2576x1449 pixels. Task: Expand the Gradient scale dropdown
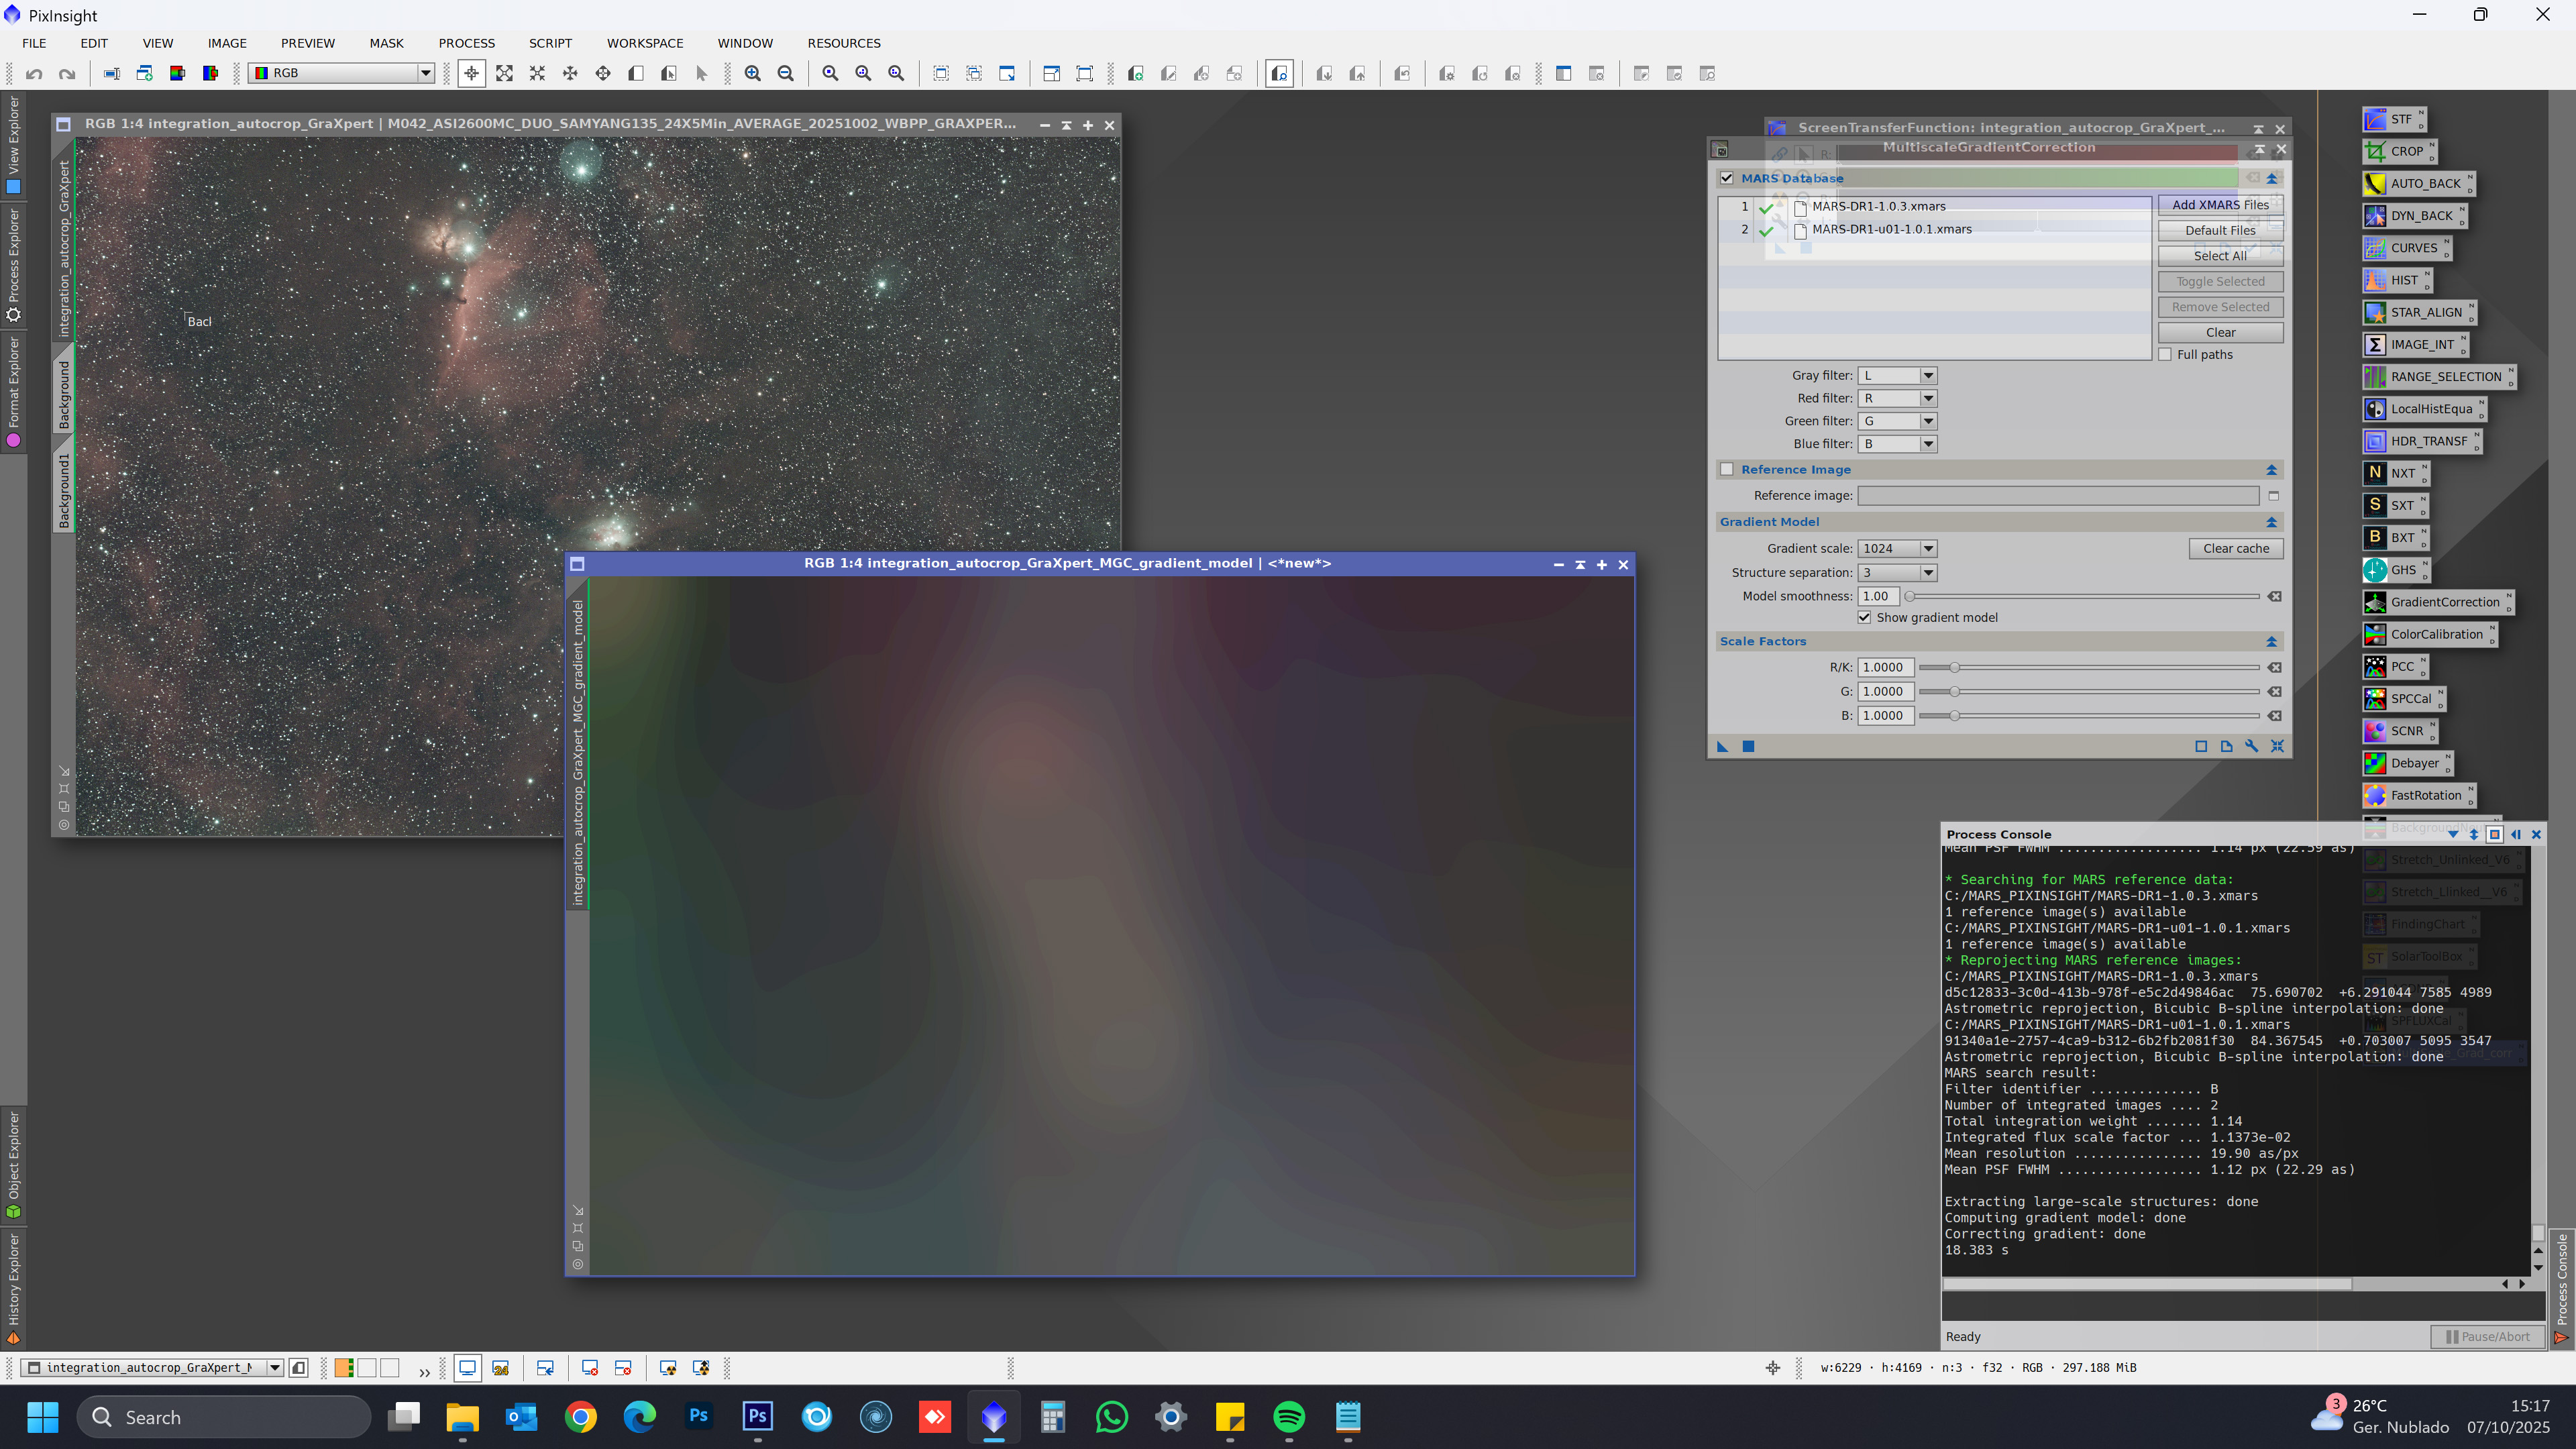click(1928, 548)
